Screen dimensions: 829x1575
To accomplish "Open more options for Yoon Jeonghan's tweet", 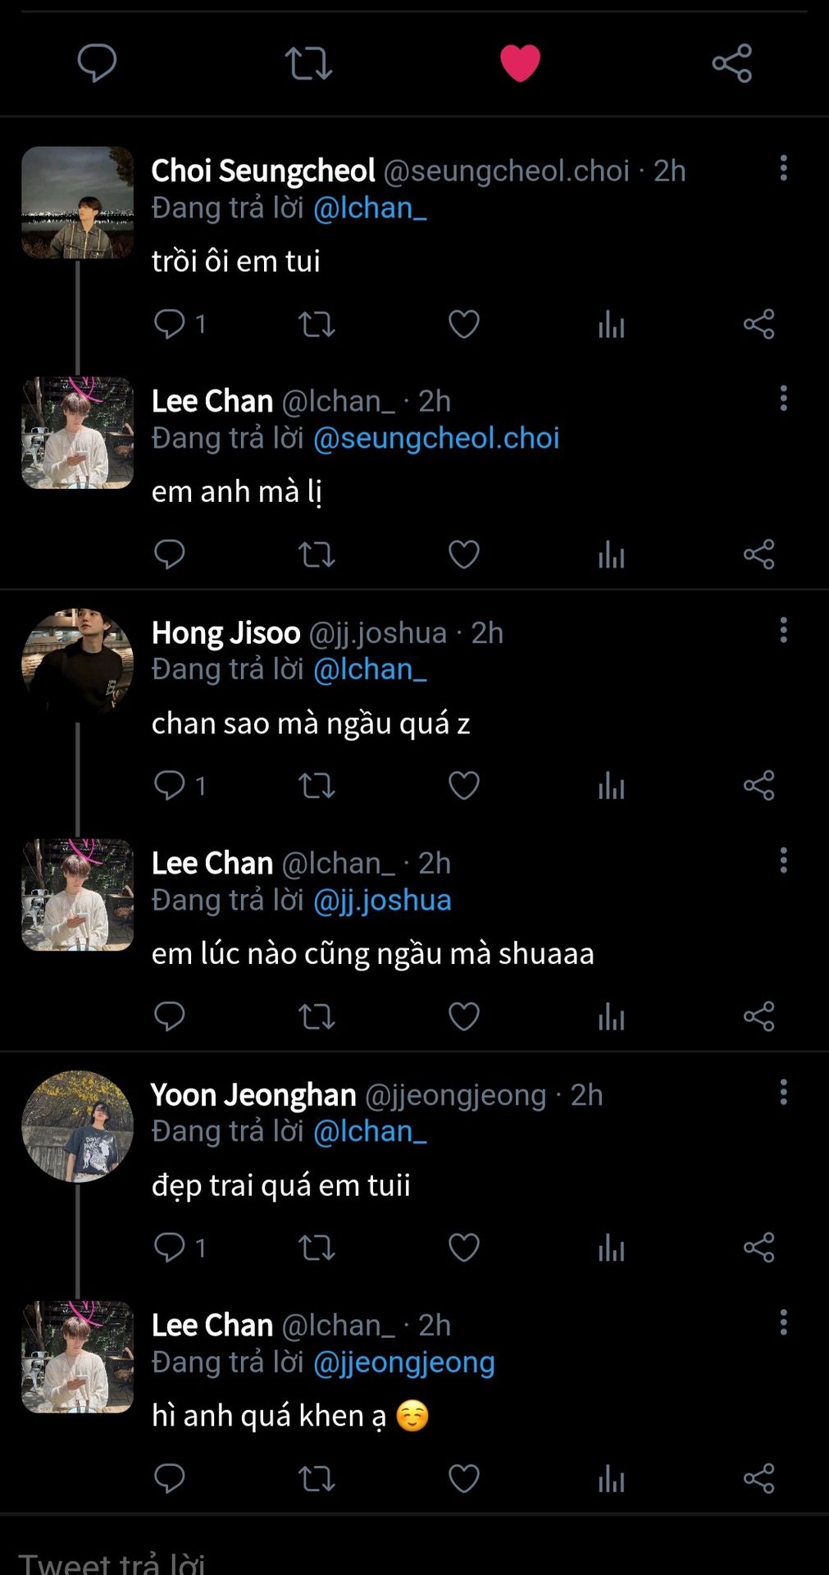I will (783, 1092).
